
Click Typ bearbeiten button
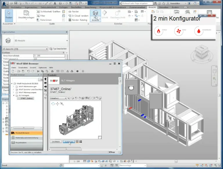[58, 49]
